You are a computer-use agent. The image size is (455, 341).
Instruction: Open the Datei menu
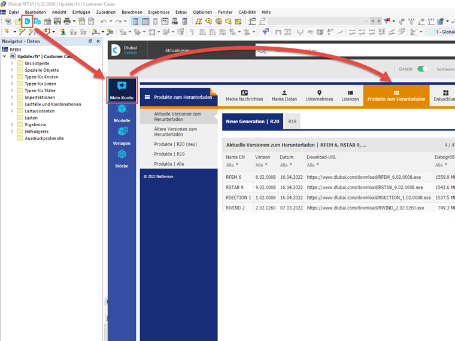[14, 12]
